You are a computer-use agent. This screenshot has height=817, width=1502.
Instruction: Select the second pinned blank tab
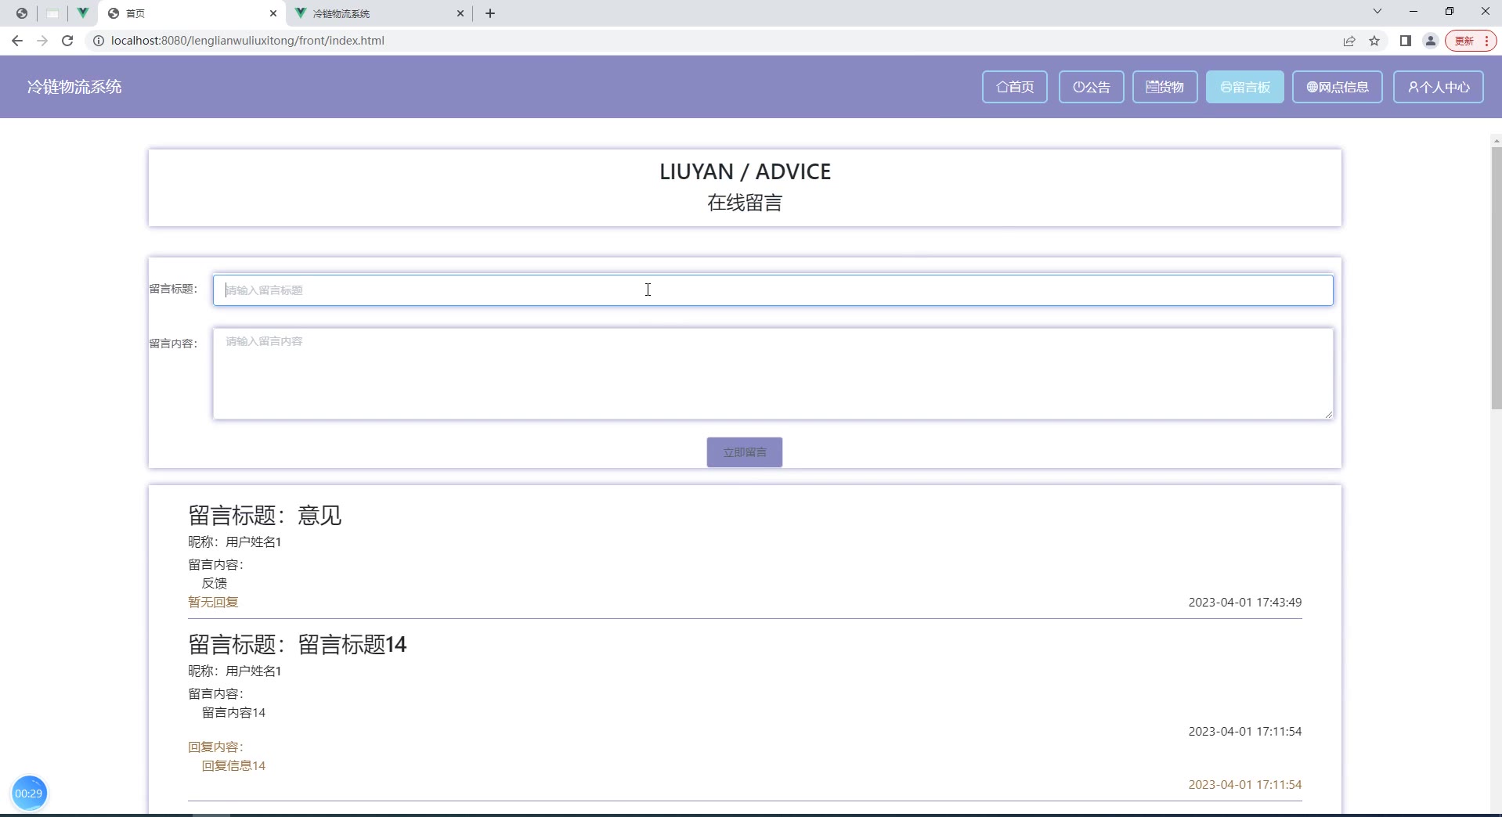pyautogui.click(x=52, y=13)
